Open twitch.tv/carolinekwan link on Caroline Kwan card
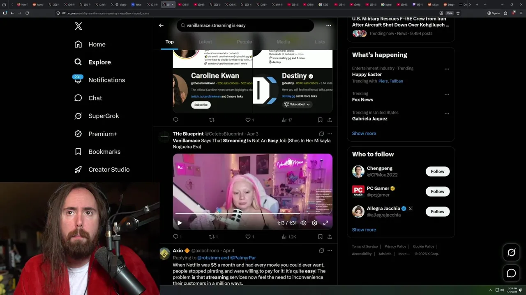The height and width of the screenshot is (295, 526). (x=205, y=96)
